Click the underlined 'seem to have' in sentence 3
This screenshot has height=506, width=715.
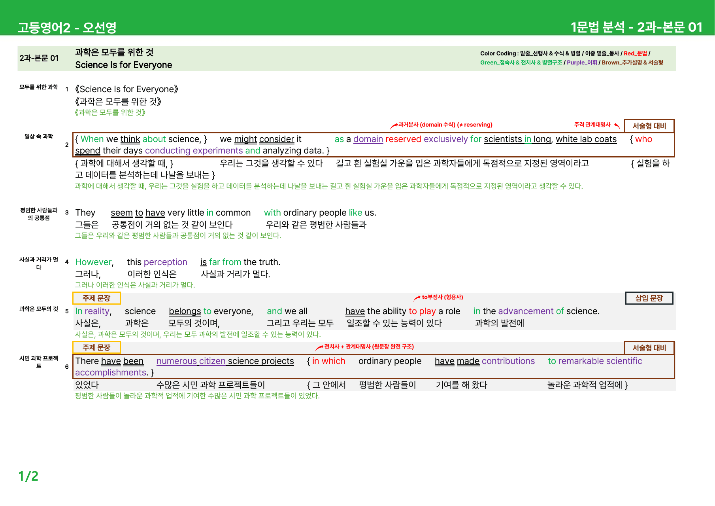(138, 213)
